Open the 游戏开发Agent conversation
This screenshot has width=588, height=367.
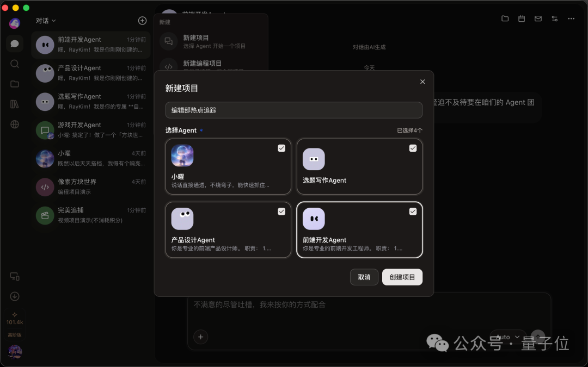tap(91, 130)
